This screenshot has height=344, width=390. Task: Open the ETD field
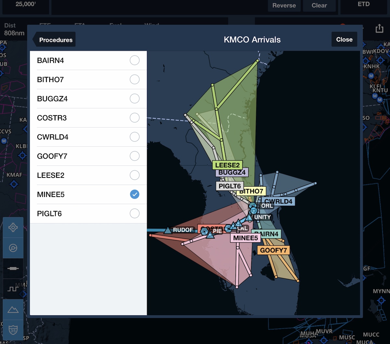point(363,5)
